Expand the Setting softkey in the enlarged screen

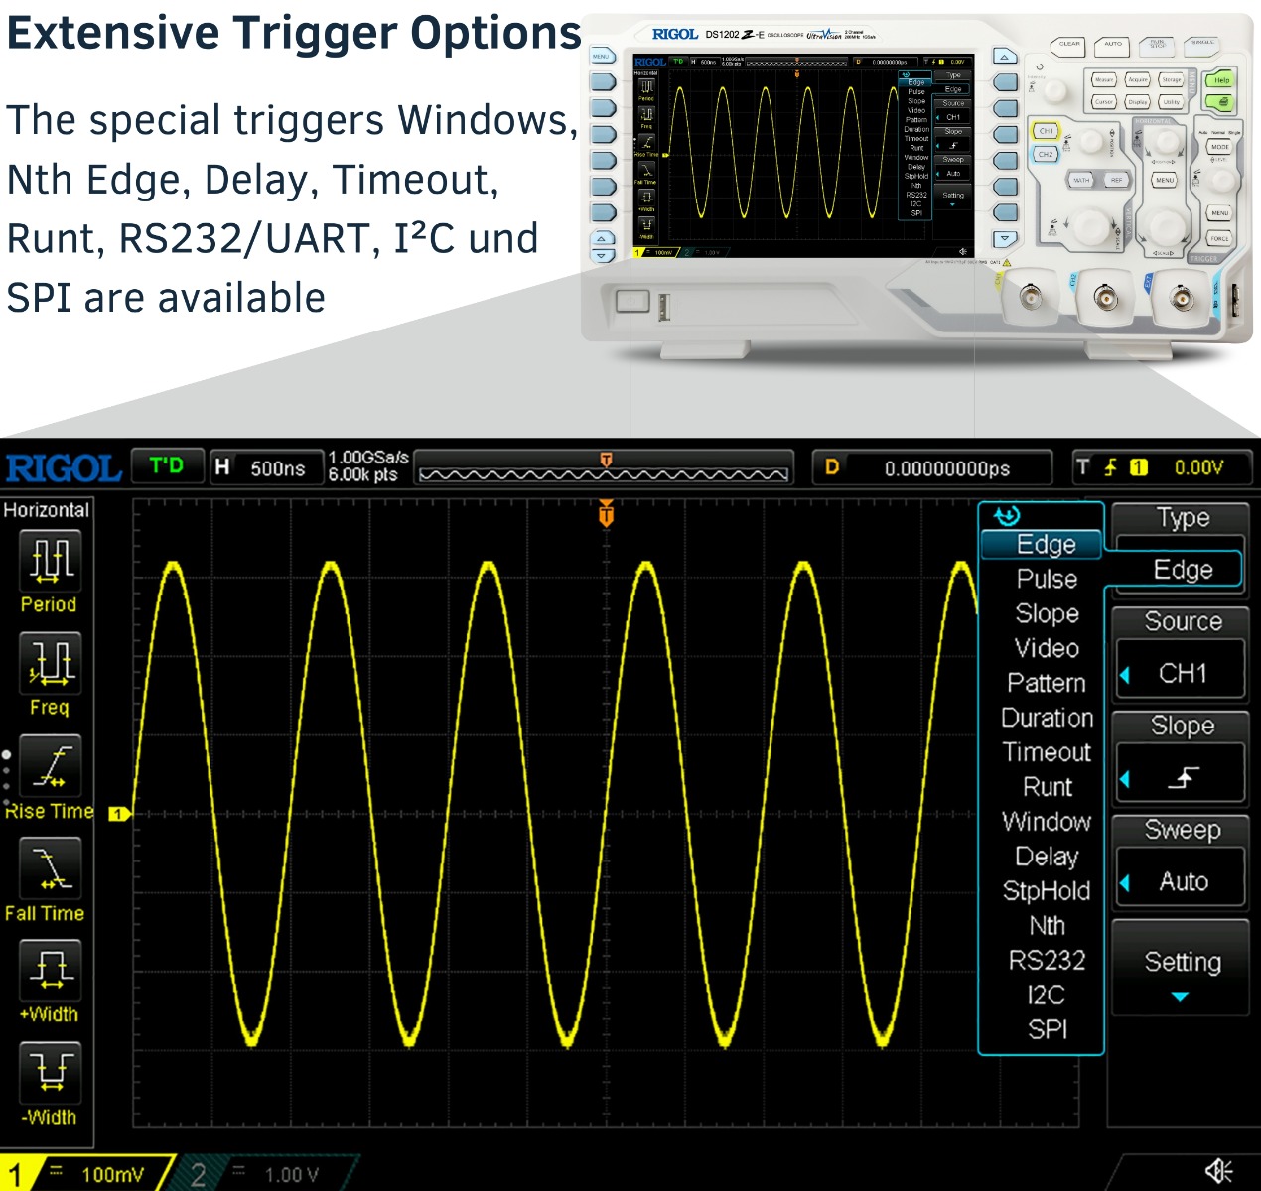[1181, 968]
